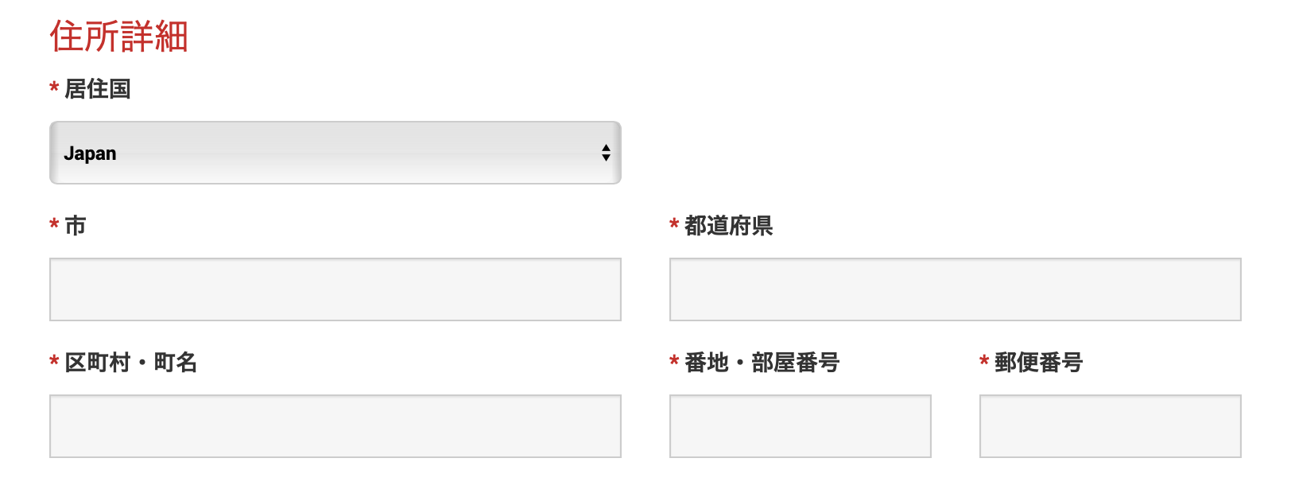The image size is (1291, 501).
Task: Click the 居住国 field label
Action: (x=98, y=89)
